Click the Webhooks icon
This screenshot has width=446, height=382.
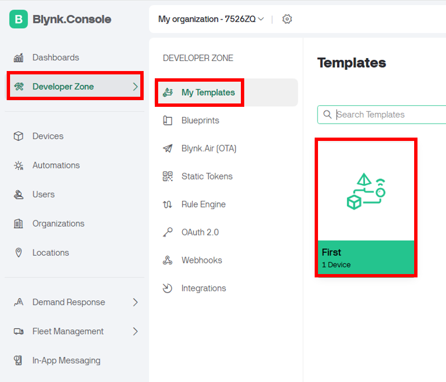click(x=168, y=260)
